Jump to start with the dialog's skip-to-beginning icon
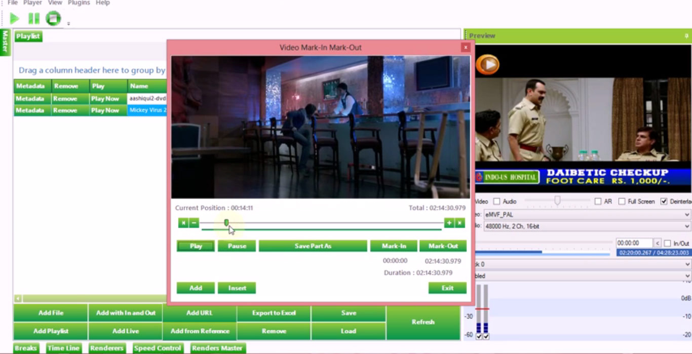Viewport: 692px width, 354px height. 183,223
